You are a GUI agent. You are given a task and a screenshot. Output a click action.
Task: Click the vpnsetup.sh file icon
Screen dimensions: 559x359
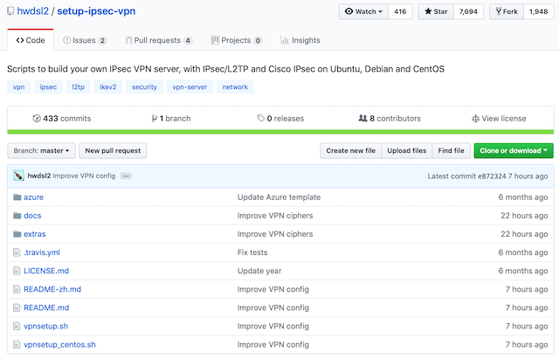tap(17, 326)
